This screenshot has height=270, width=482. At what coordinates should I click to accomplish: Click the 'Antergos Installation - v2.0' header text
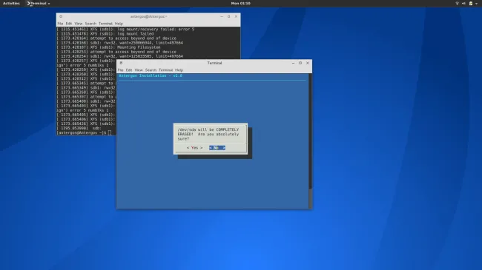click(x=151, y=75)
